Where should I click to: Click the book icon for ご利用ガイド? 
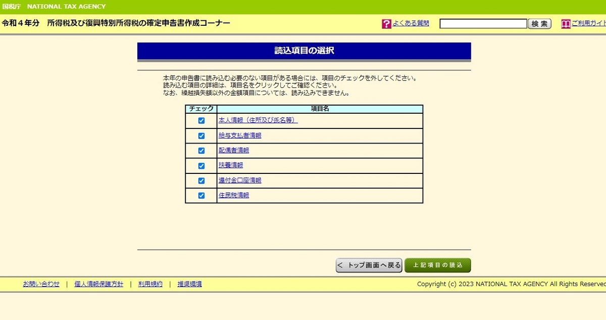coord(566,24)
